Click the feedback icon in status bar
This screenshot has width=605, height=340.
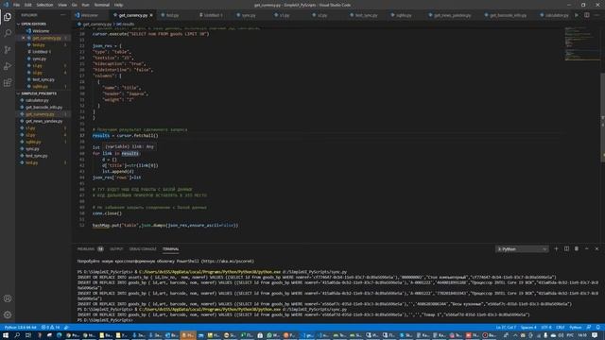pos(589,328)
